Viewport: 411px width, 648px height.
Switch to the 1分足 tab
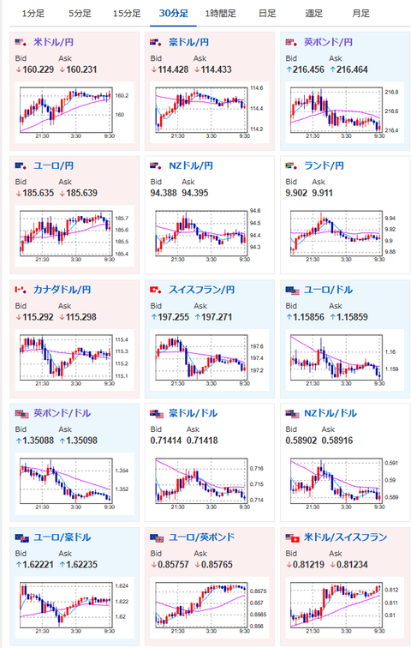point(33,14)
